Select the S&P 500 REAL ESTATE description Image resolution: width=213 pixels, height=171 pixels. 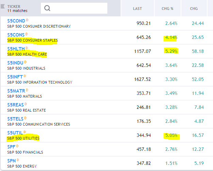(x=27, y=110)
